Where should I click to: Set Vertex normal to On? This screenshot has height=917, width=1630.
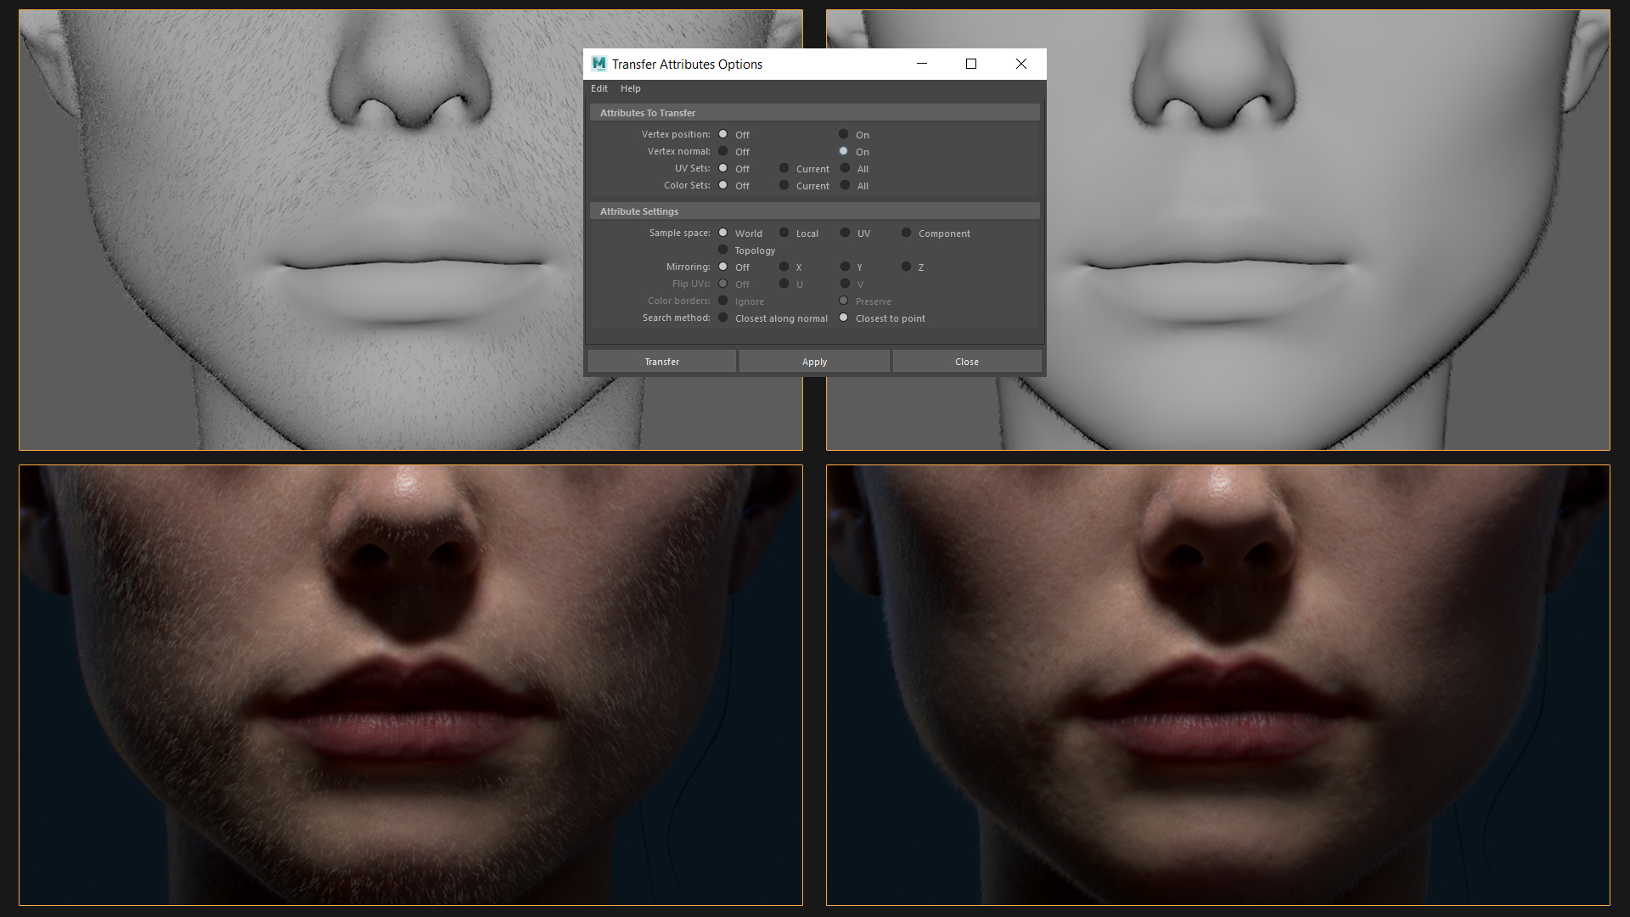coord(844,151)
